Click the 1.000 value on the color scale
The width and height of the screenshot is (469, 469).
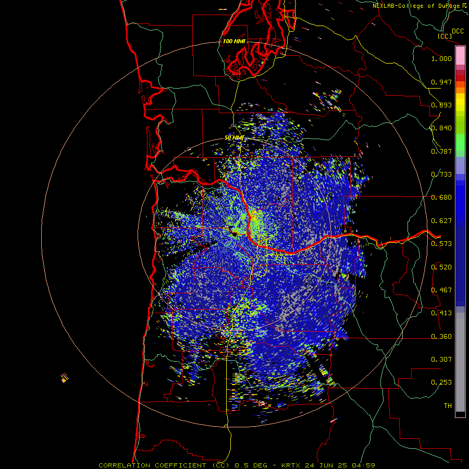point(441,58)
